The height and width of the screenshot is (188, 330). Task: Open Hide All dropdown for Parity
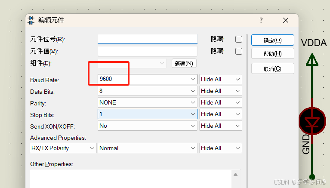(x=221, y=102)
